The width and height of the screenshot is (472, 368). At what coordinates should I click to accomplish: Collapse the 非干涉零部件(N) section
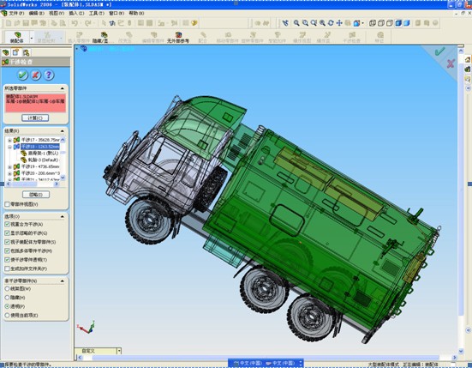(x=62, y=281)
